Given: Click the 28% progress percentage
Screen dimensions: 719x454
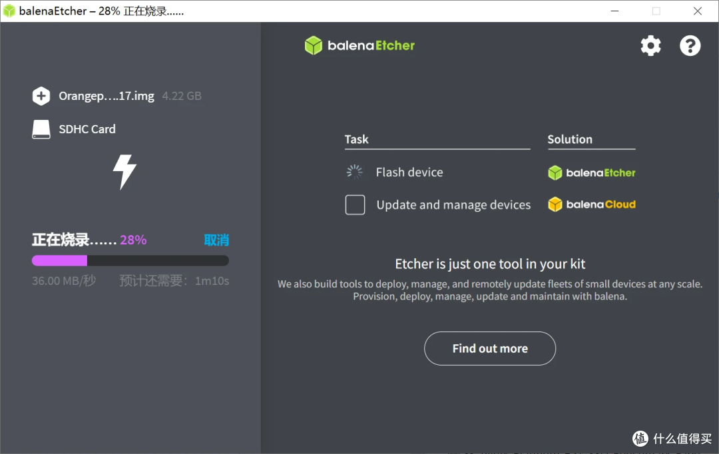Looking at the screenshot, I should [133, 240].
